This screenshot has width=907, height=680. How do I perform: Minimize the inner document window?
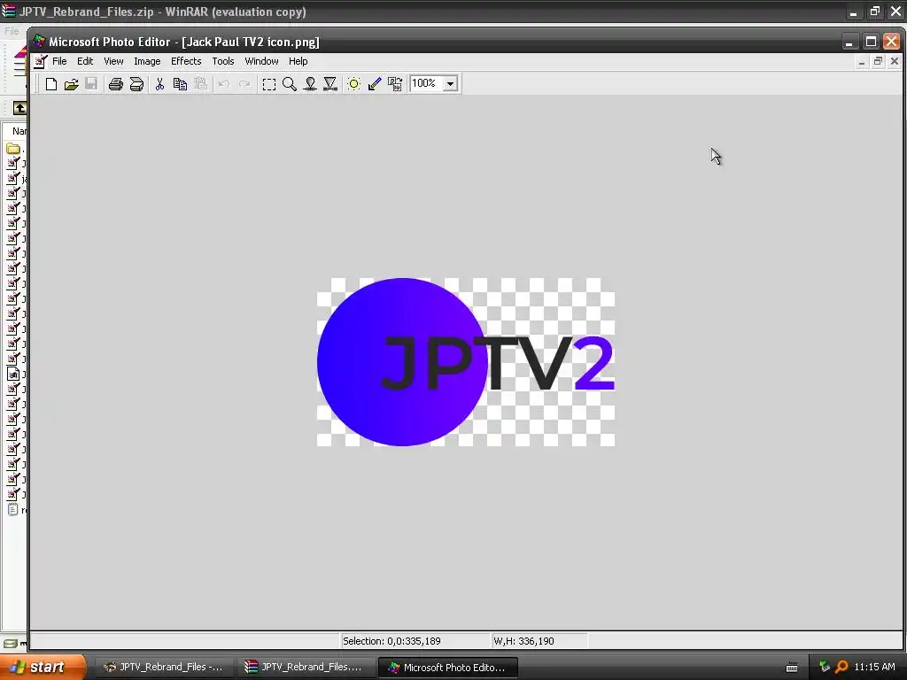[x=862, y=61]
